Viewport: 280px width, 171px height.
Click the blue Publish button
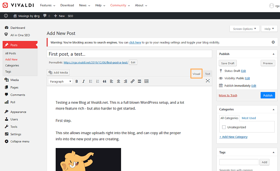[x=268, y=95]
